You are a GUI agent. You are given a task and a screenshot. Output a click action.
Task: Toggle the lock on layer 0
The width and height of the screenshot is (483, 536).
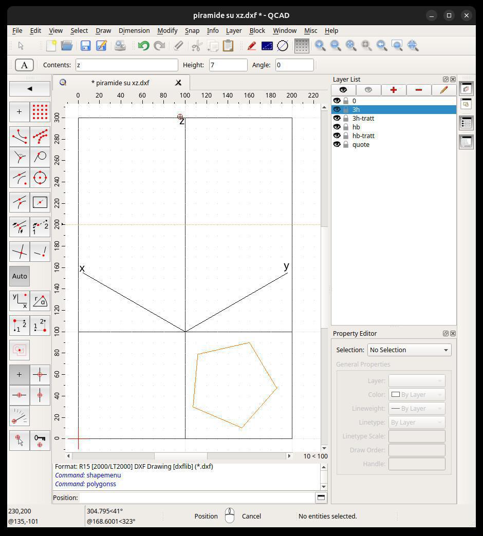(x=346, y=101)
